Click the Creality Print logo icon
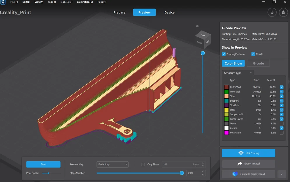 3,2
